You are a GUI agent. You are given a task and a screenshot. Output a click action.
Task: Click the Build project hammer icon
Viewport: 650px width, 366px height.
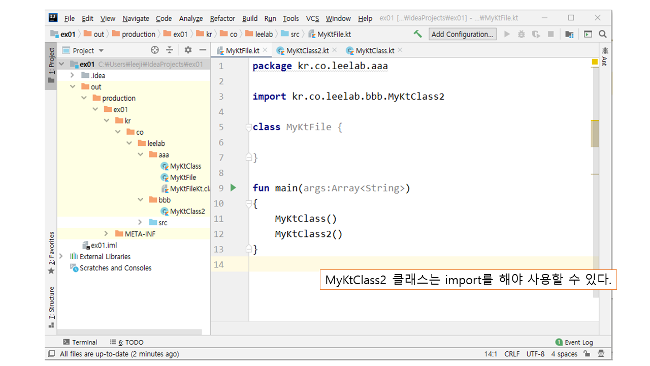(417, 34)
